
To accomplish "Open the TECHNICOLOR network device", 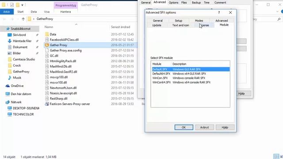I will pos(23,114).
